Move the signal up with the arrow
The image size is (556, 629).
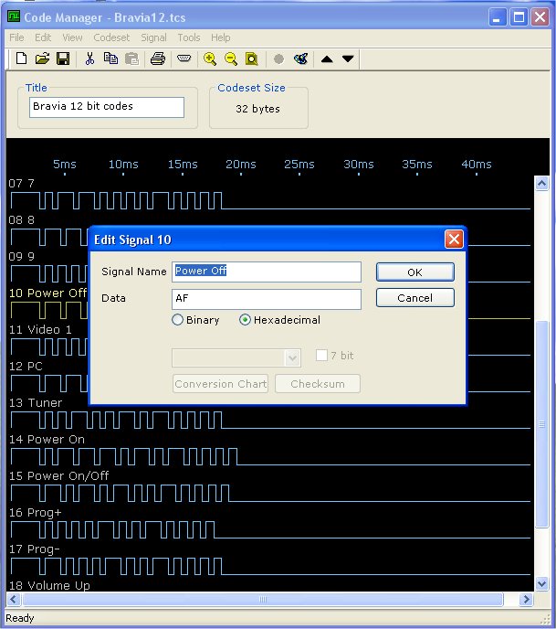tap(327, 59)
